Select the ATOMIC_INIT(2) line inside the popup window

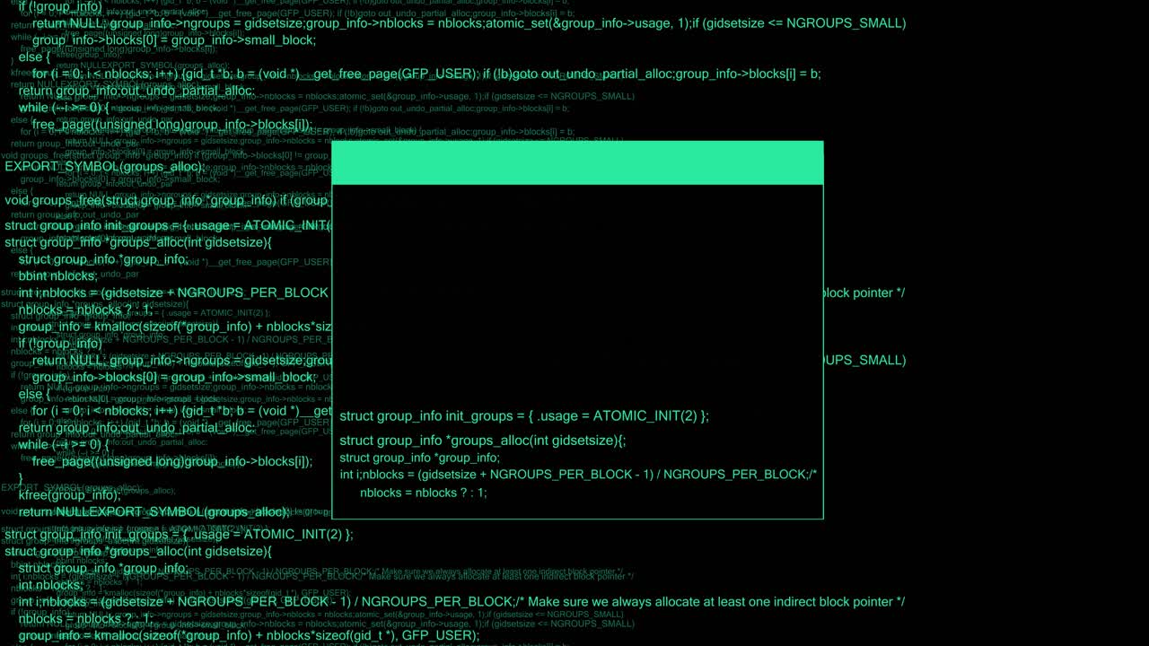click(524, 415)
